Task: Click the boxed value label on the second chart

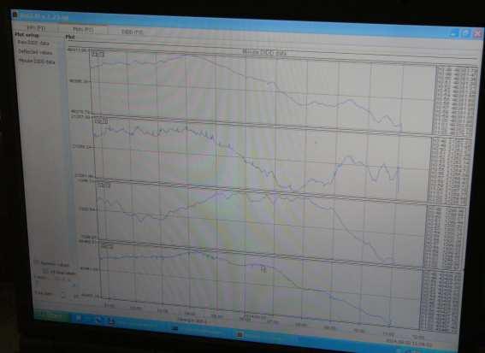Action: point(101,121)
